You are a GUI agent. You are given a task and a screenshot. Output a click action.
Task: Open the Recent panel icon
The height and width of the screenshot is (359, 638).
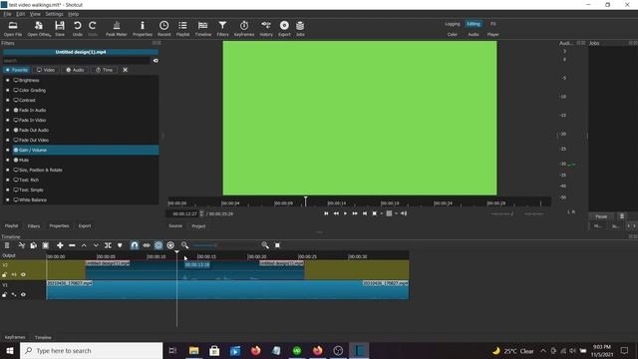pyautogui.click(x=163, y=29)
